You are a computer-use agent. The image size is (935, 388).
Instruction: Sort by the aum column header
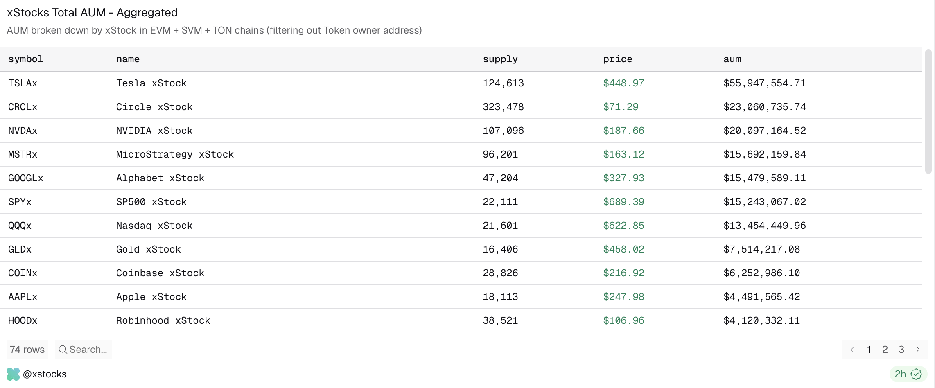click(x=732, y=59)
